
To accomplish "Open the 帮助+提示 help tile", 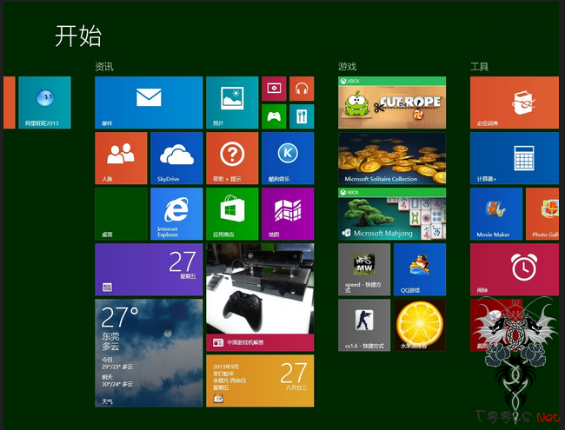I will (x=232, y=158).
